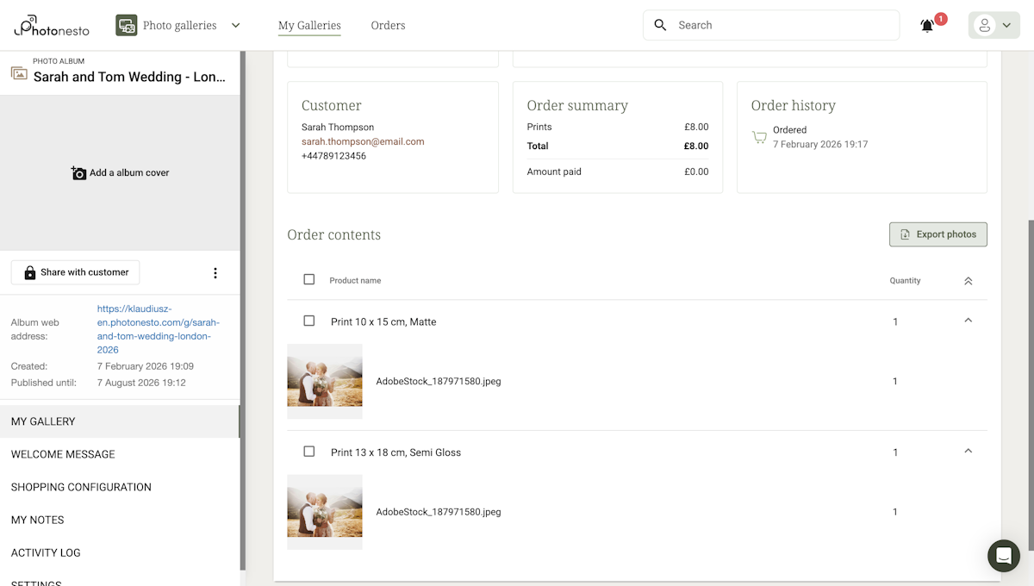The height and width of the screenshot is (586, 1034).
Task: Click the Export photos button
Action: 937,234
